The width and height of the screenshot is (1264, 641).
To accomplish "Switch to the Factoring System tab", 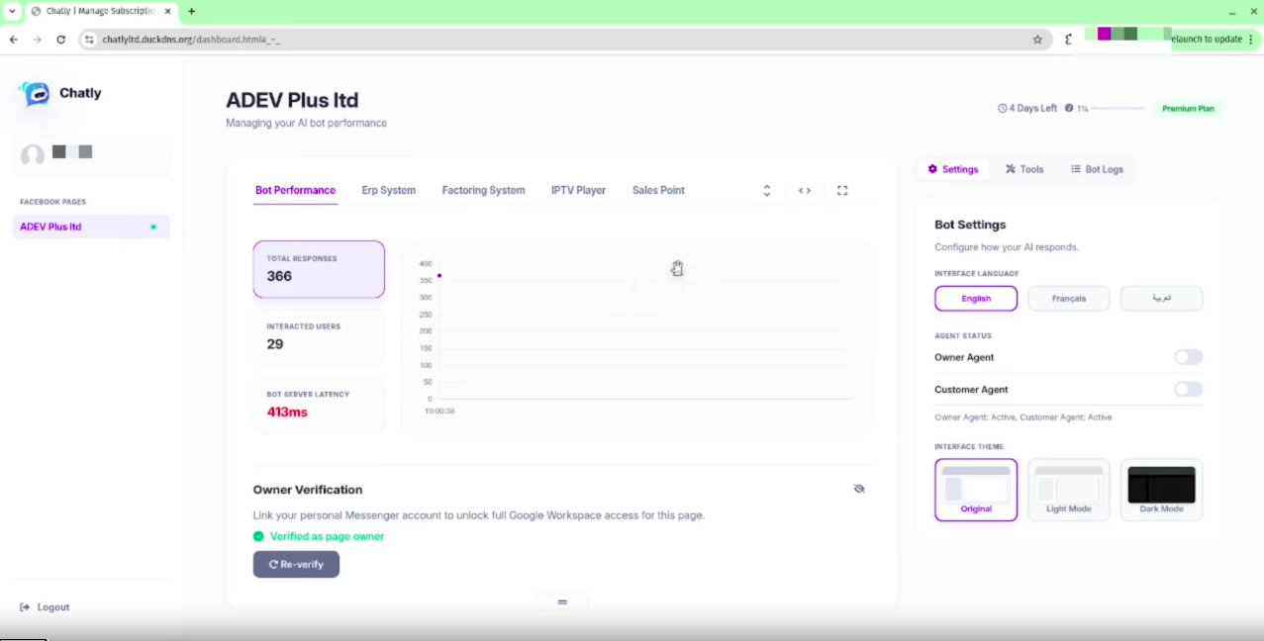I will [x=484, y=191].
